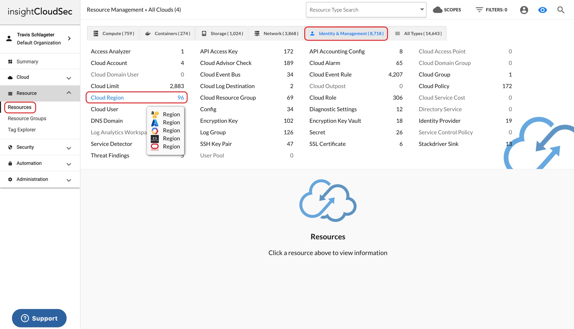Screen dimensions: 574x329
Task: Open the API Access Key resource type
Action: click(247, 51)
